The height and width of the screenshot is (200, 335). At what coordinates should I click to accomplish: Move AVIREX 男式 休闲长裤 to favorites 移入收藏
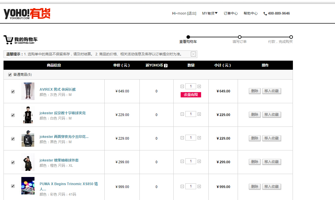coord(272,91)
